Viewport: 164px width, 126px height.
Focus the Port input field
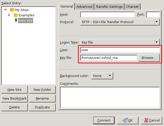click(x=153, y=15)
